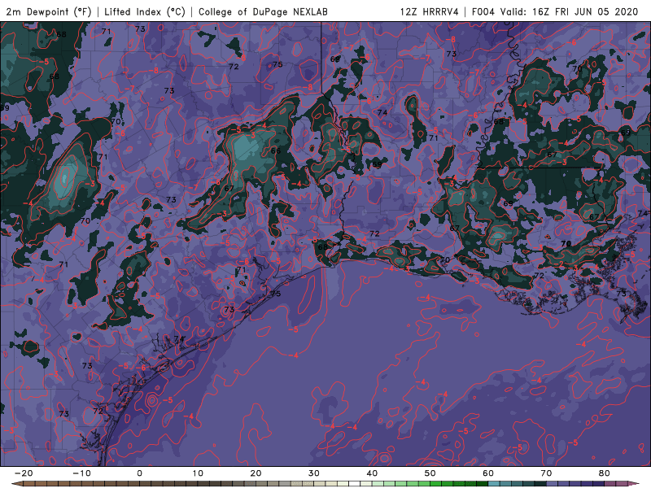Screen dimensions: 651x488
Task: Click the 80 label on the color scale
Action: [605, 473]
